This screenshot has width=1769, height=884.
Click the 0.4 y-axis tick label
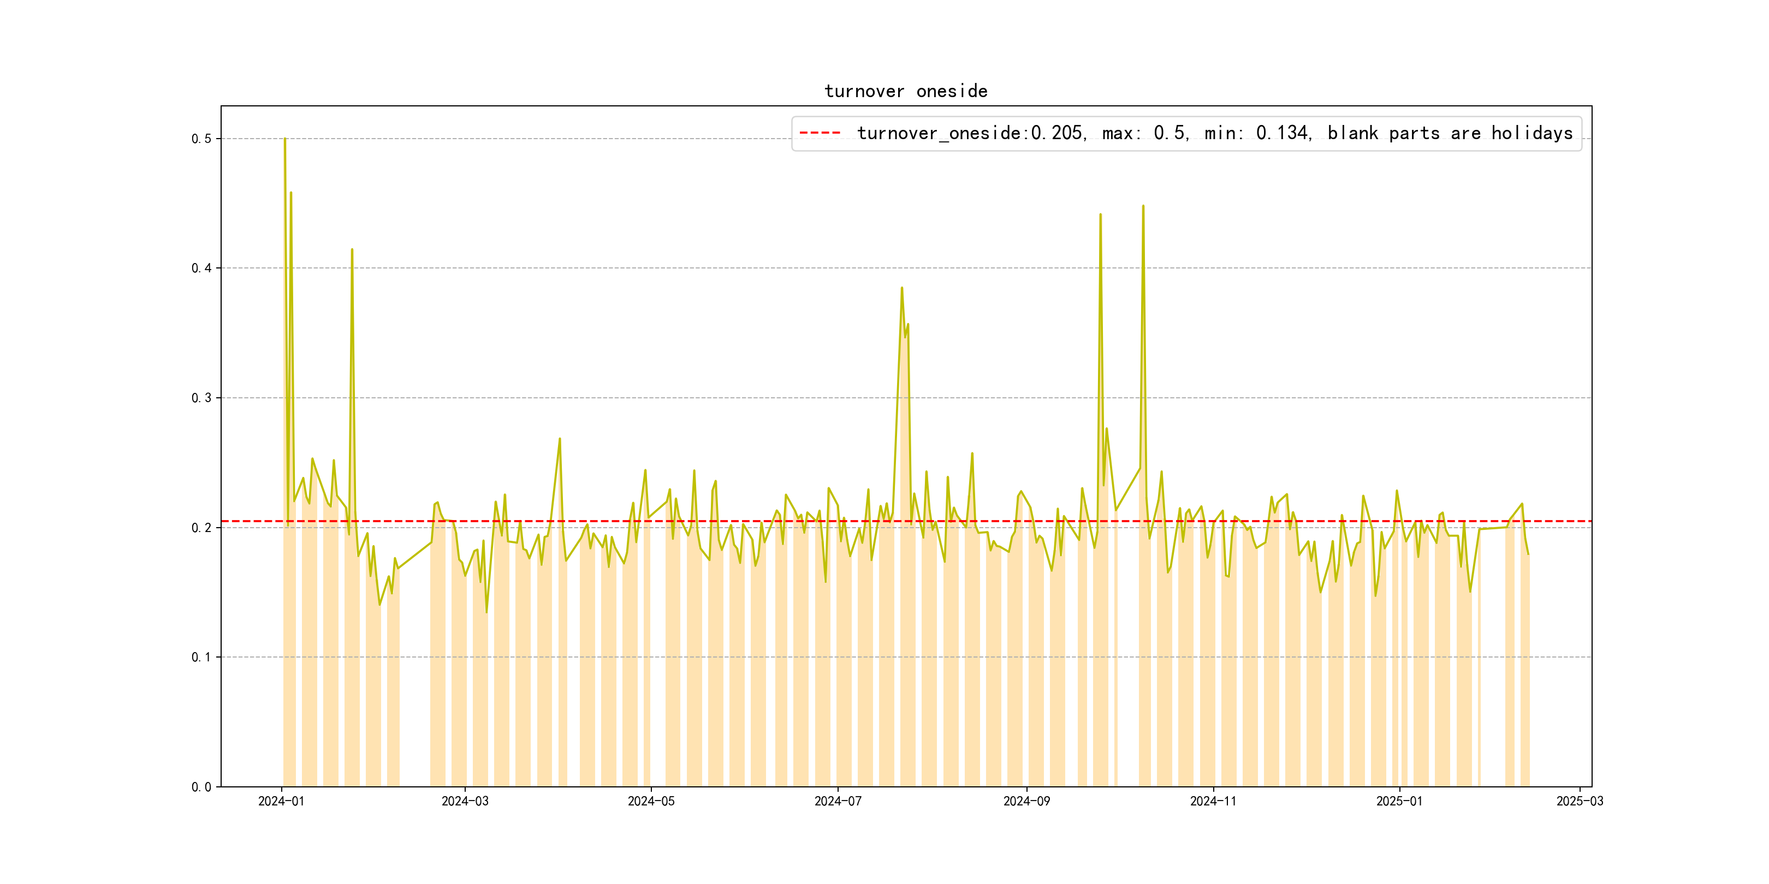[201, 268]
